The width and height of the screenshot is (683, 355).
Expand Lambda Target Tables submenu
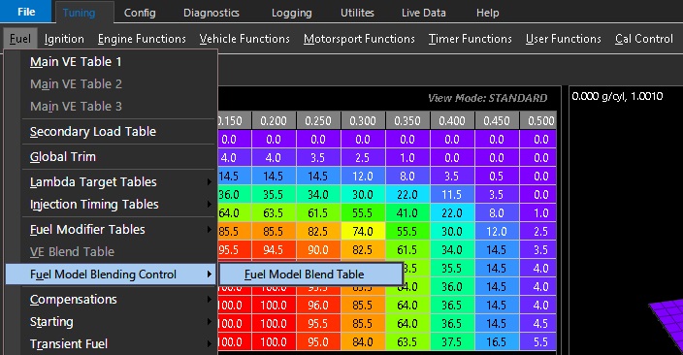111,182
